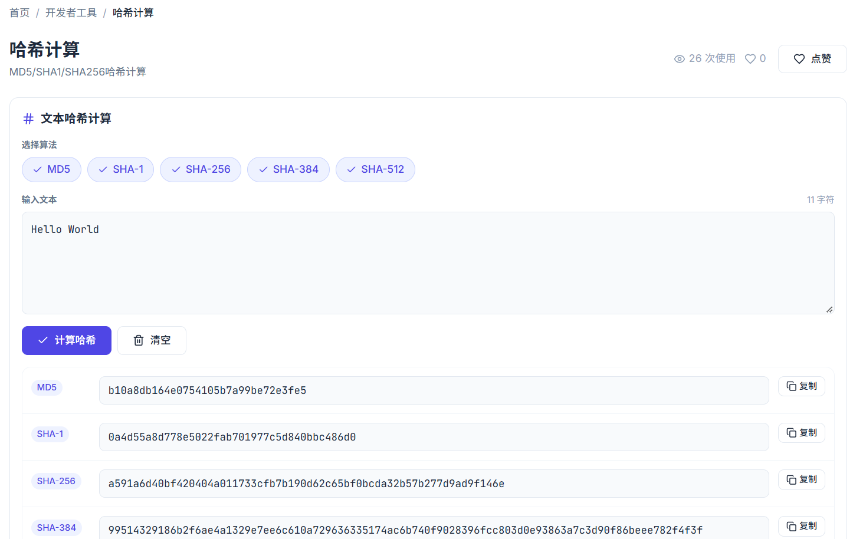Copy the SHA-1 hash result
The width and height of the screenshot is (853, 539).
click(x=802, y=433)
